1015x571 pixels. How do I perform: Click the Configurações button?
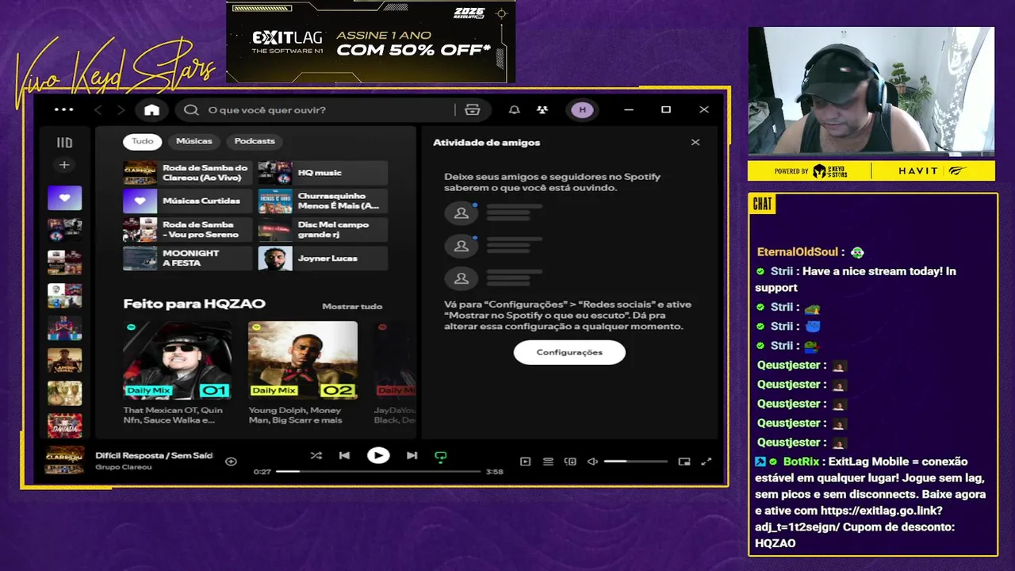coord(569,352)
